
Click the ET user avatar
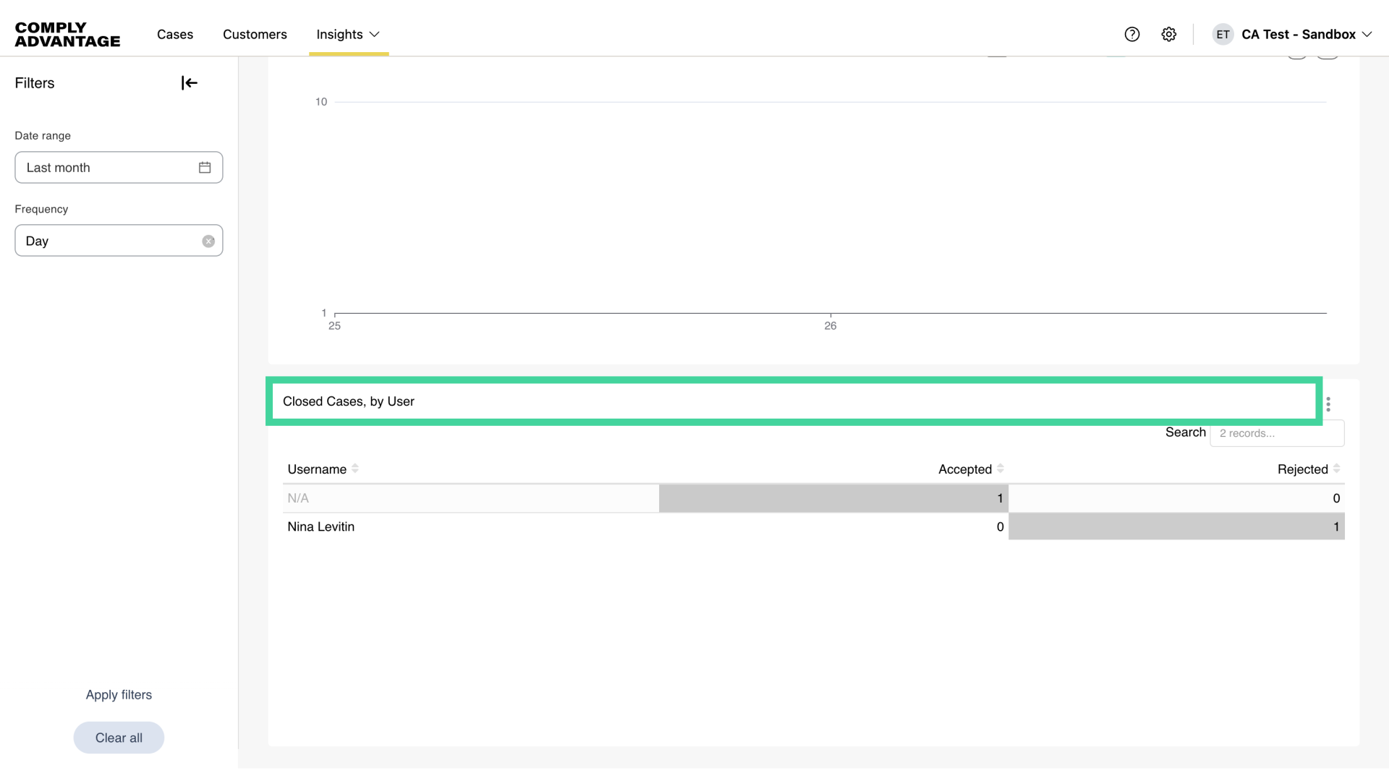1223,35
